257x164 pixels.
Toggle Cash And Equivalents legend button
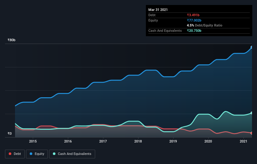(72, 154)
